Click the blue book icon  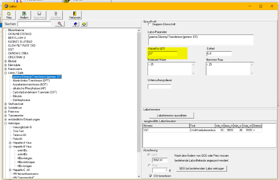(76, 24)
